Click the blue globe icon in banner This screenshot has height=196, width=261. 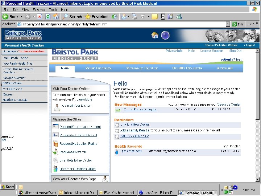coord(165,35)
